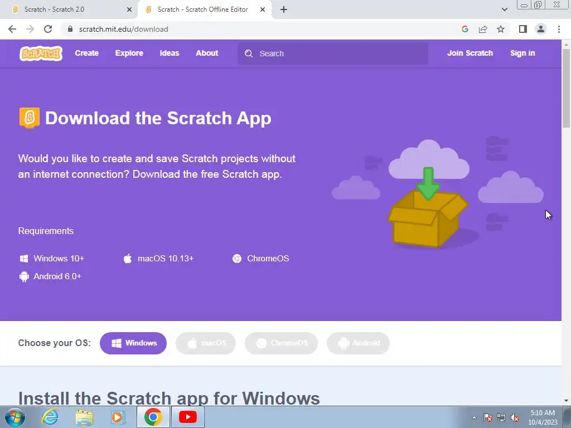This screenshot has width=571, height=428.
Task: Open the Explore page
Action: click(x=129, y=53)
